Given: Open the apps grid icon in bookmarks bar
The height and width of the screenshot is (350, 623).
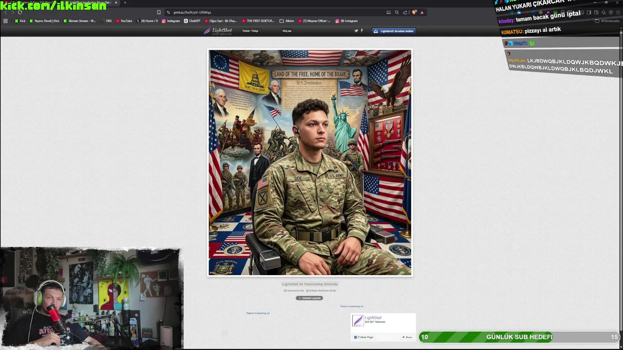Looking at the screenshot, I should 5,21.
